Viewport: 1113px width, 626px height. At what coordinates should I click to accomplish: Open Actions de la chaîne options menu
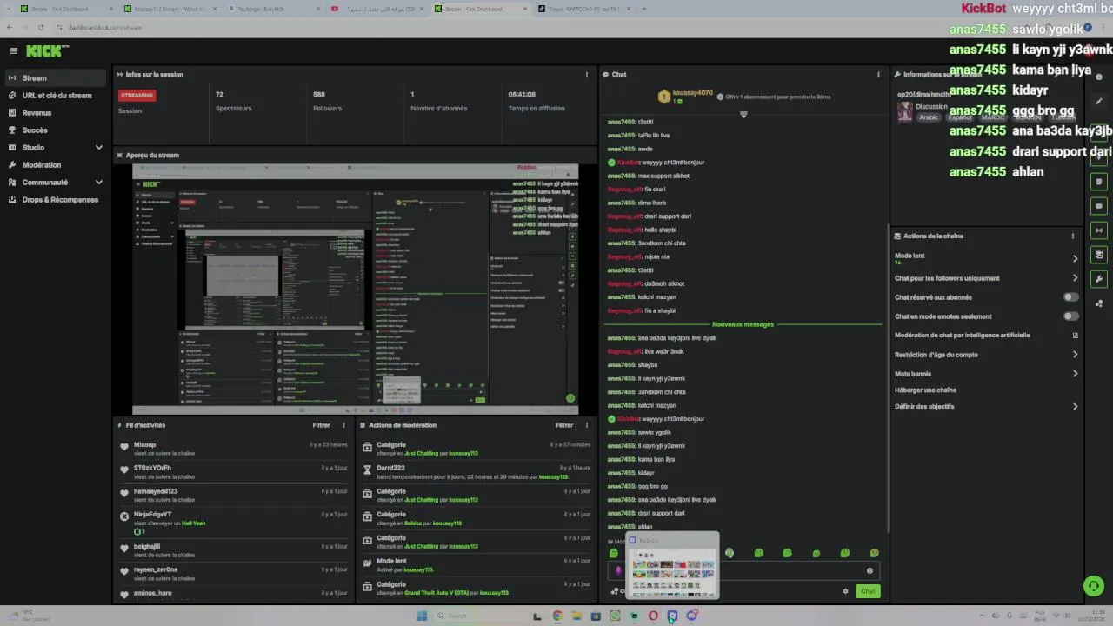[1072, 236]
